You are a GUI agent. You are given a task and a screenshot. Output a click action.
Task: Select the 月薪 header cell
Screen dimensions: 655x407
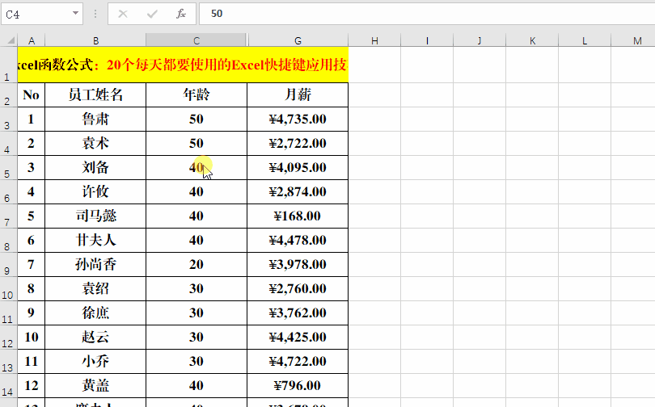tap(298, 95)
